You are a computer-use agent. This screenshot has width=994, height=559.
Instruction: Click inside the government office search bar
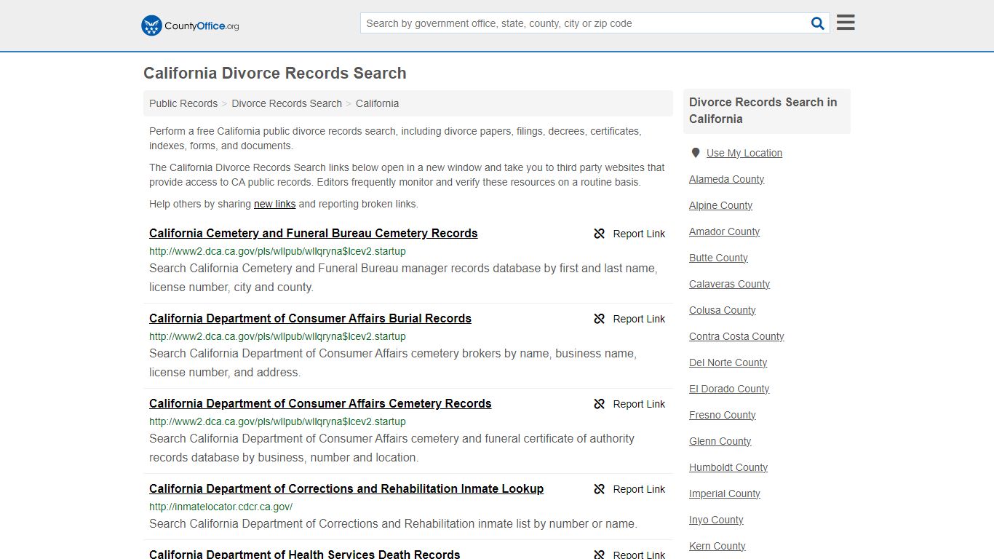coord(582,23)
